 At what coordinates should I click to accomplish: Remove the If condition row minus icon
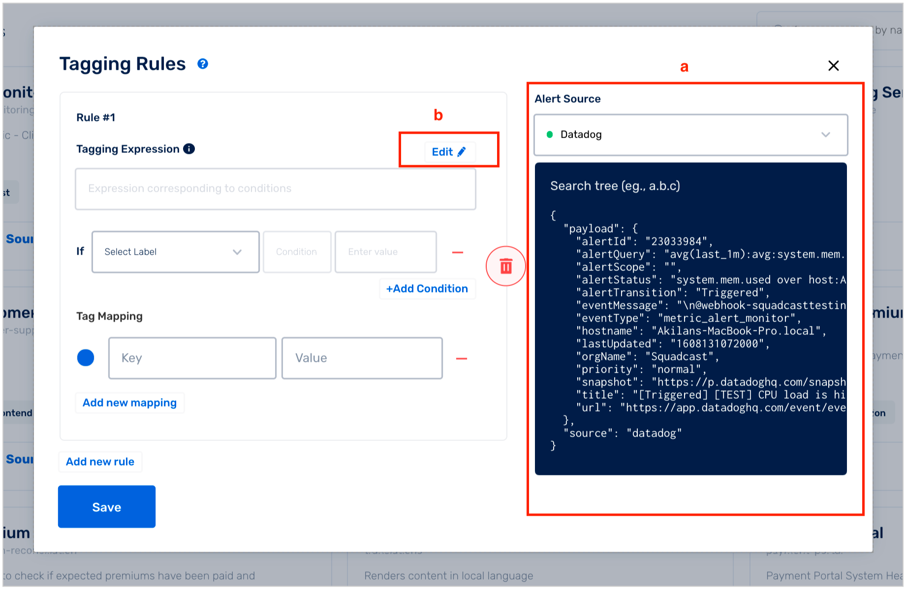tap(458, 252)
